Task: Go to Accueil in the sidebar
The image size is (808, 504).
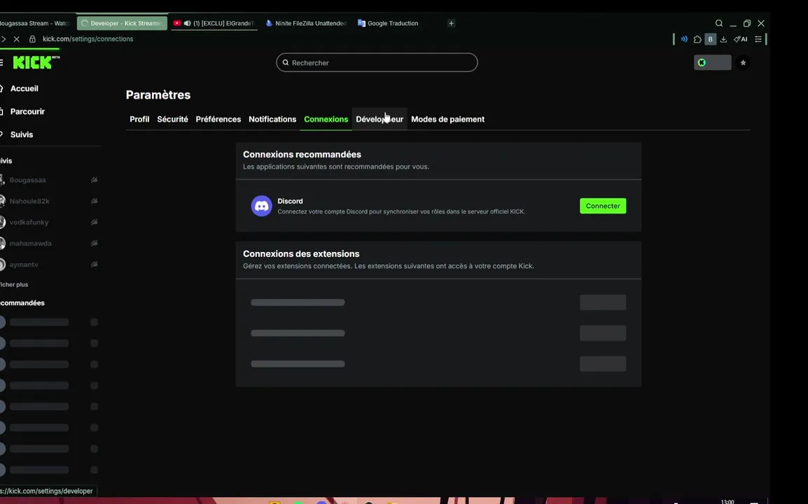Action: tap(25, 89)
